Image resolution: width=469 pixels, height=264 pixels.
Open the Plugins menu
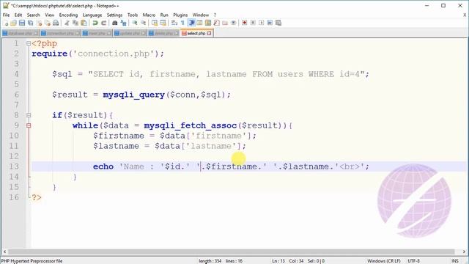tap(180, 15)
